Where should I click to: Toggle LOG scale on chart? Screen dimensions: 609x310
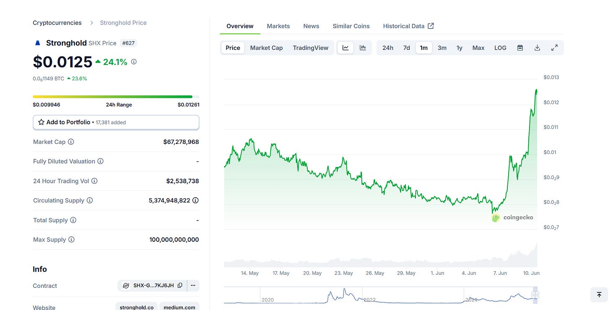[500, 48]
